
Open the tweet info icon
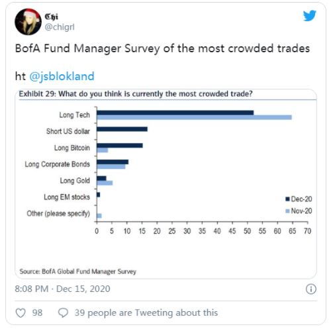(311, 289)
